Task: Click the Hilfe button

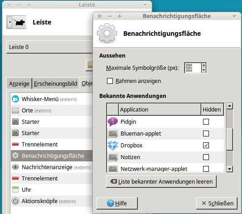Action: tap(117, 203)
